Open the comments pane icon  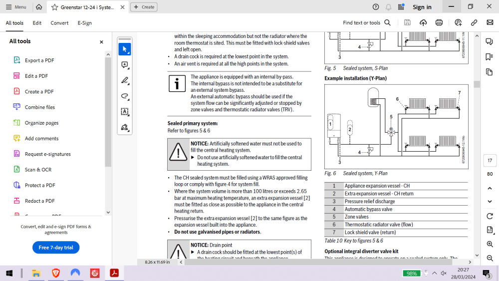point(489,41)
